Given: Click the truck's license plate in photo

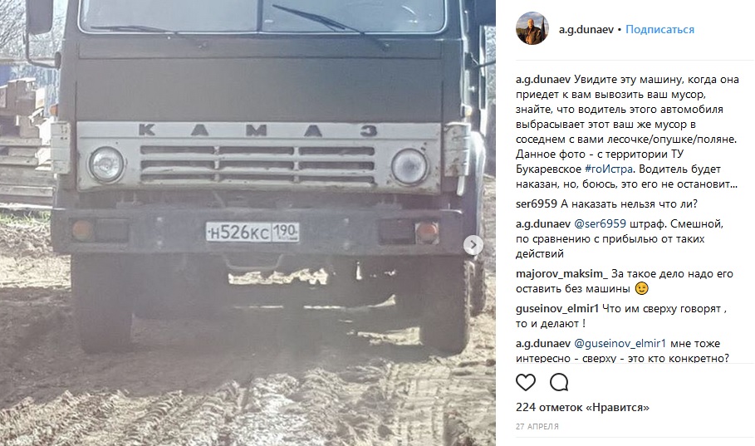Looking at the screenshot, I should pos(252,232).
